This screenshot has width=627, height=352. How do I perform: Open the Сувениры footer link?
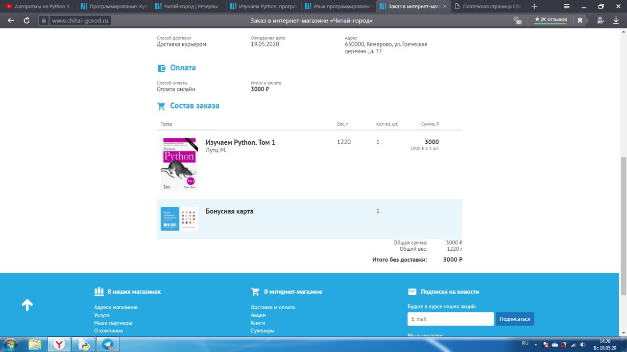[x=263, y=330]
